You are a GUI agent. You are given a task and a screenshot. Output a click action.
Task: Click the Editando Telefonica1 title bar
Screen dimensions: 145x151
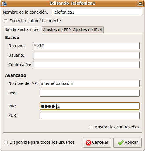click(72, 3)
